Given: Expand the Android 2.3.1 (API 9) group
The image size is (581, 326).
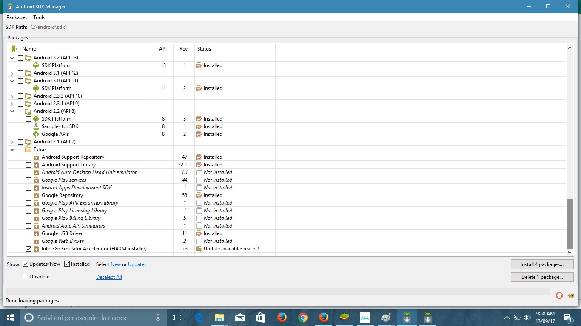Looking at the screenshot, I should click(12, 104).
